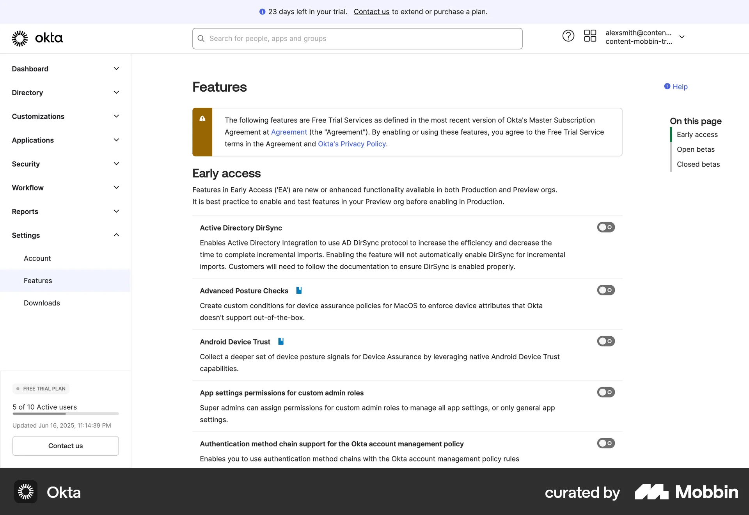Click the Contact us button in sidebar

(65, 446)
